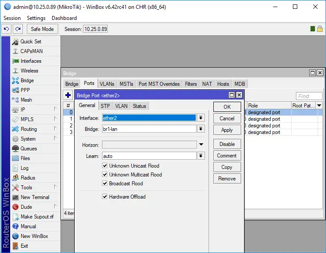The height and width of the screenshot is (253, 326).
Task: Open the Bridge field dropdown arrow
Action: point(201,129)
